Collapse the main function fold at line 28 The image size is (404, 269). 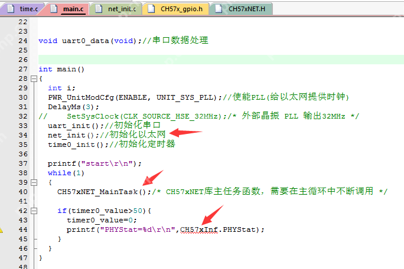(34, 79)
